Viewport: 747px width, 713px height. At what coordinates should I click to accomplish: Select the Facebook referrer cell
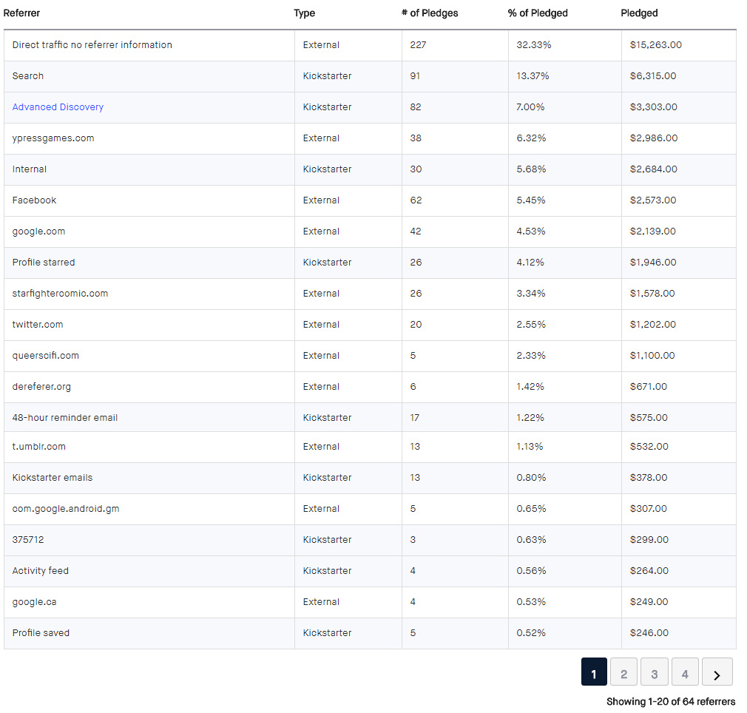pyautogui.click(x=149, y=200)
